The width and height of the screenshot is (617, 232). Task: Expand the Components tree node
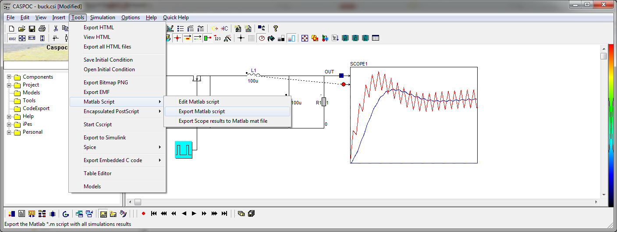click(x=9, y=77)
